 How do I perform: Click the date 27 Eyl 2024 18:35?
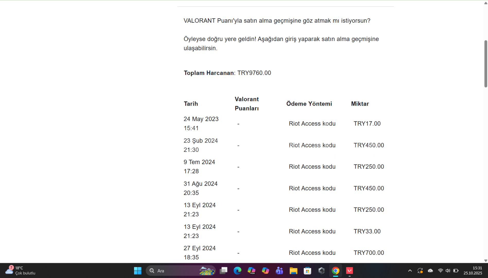tap(200, 253)
